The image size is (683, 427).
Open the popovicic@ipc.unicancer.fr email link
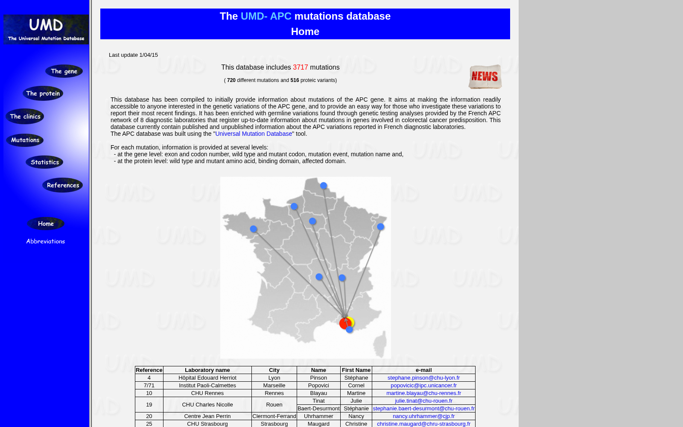click(423, 386)
